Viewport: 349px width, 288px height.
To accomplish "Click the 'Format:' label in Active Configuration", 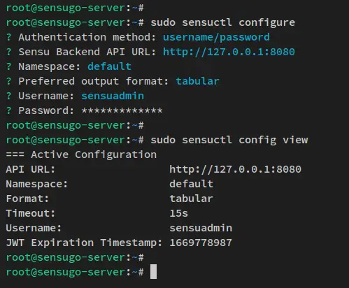I will pos(27,199).
